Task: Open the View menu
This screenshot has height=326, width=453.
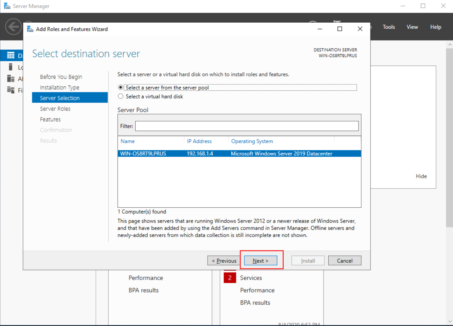Action: pos(412,27)
